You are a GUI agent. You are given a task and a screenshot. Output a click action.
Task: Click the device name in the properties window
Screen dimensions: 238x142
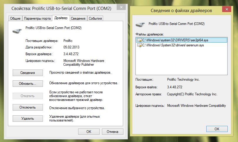coord(53,28)
